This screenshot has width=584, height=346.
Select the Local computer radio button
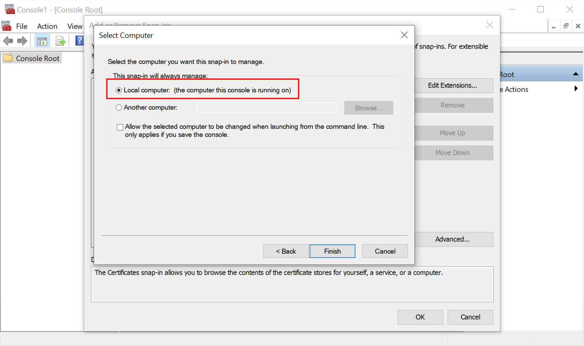point(119,90)
